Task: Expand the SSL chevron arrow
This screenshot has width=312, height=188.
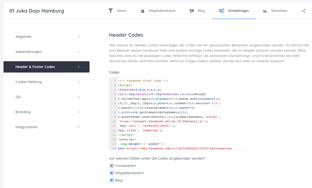Action: 79,97
